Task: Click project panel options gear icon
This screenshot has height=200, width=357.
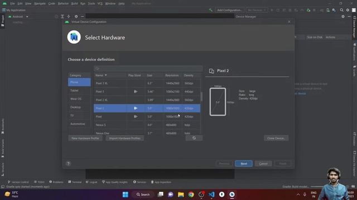Action: (x=76, y=16)
